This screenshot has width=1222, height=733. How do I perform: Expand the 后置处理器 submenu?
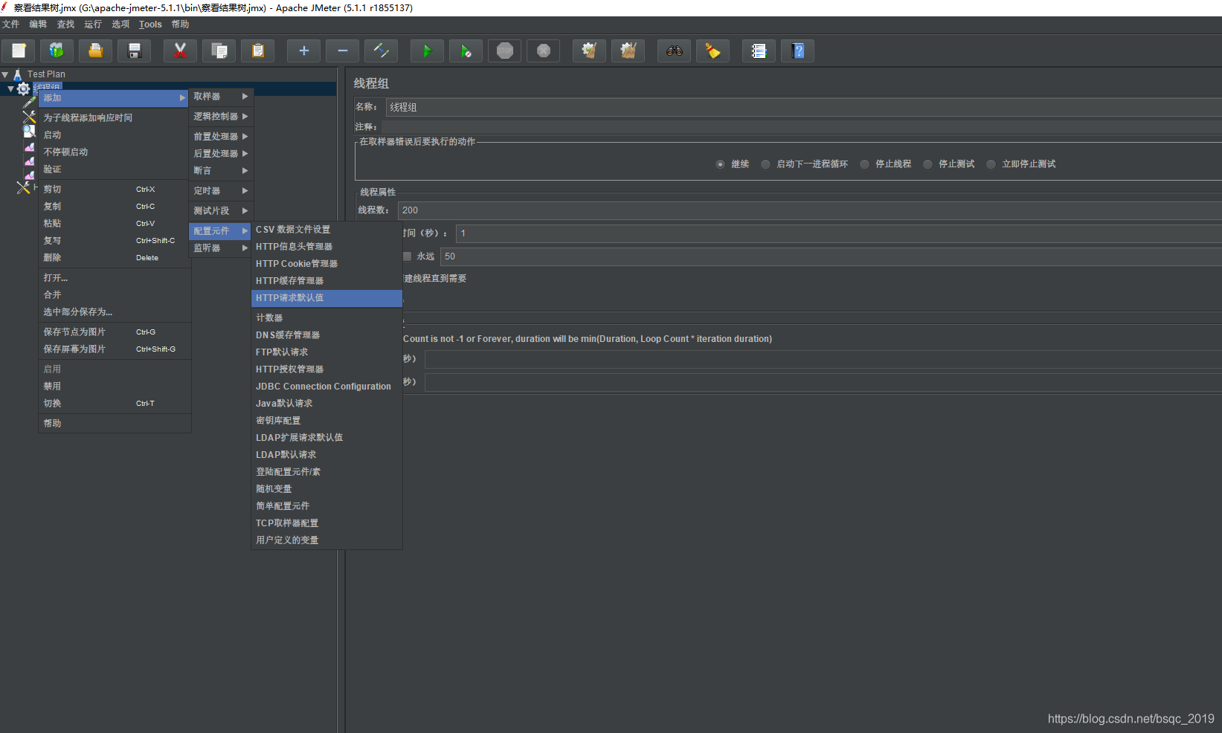click(x=221, y=154)
